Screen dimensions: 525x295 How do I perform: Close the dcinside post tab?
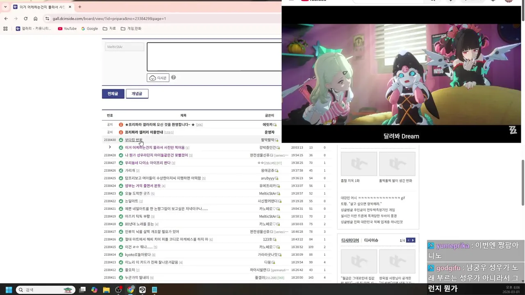[x=70, y=7]
